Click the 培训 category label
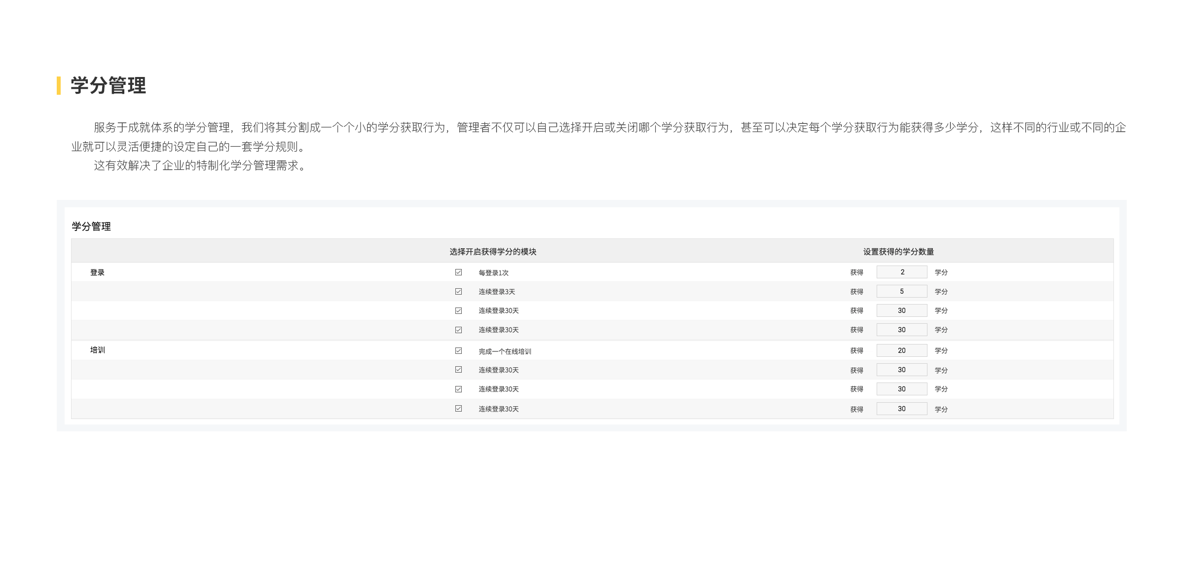This screenshot has width=1184, height=575. 97,350
